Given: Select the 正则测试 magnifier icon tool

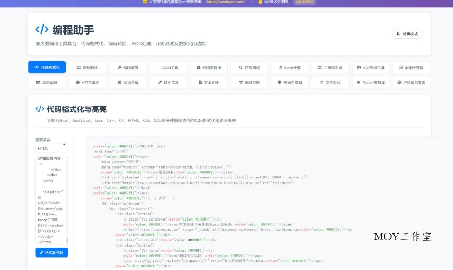Looking at the screenshot, I should (x=249, y=67).
